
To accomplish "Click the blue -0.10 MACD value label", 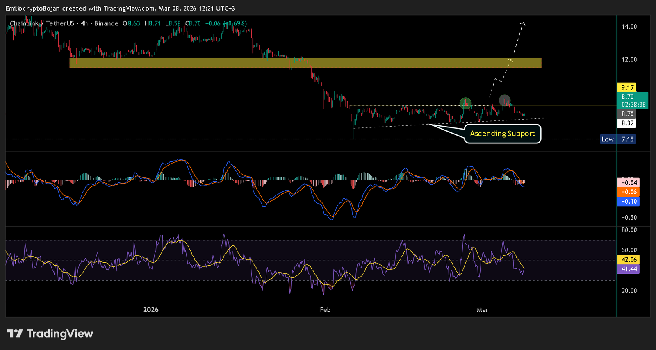I will tap(628, 202).
